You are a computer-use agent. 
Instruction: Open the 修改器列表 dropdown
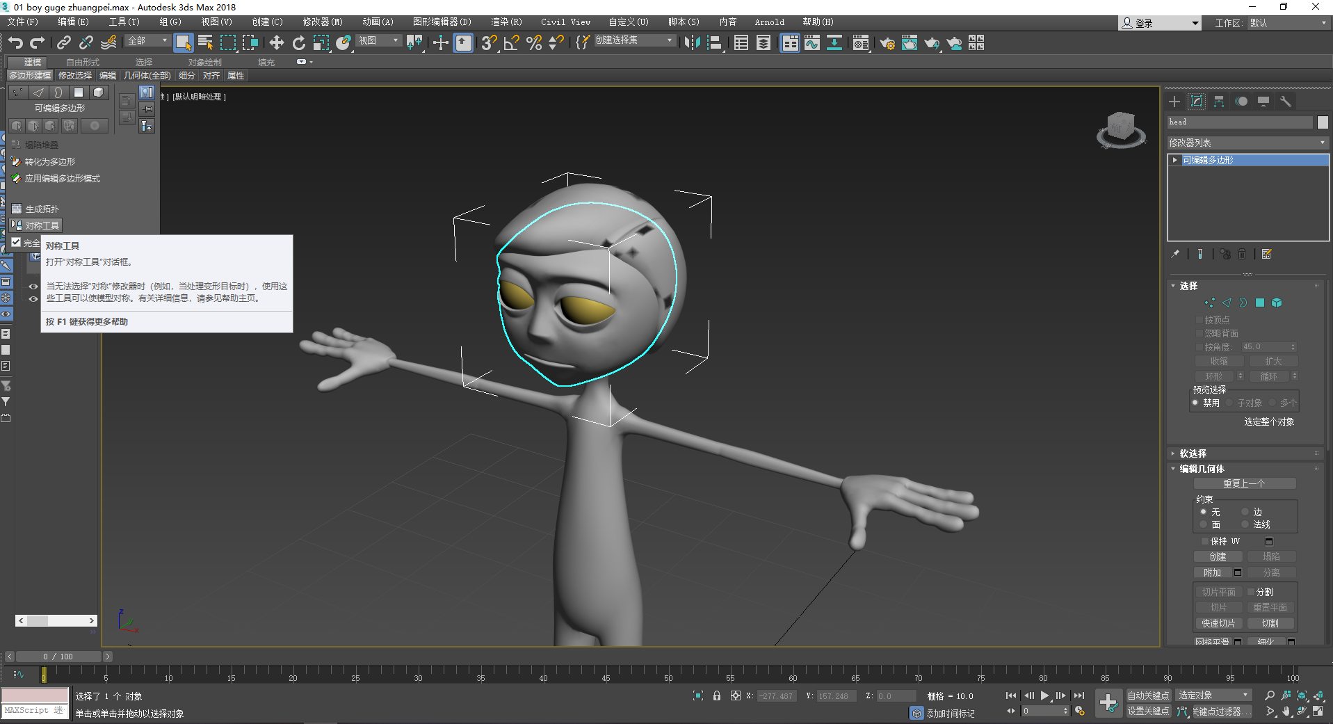click(x=1247, y=143)
